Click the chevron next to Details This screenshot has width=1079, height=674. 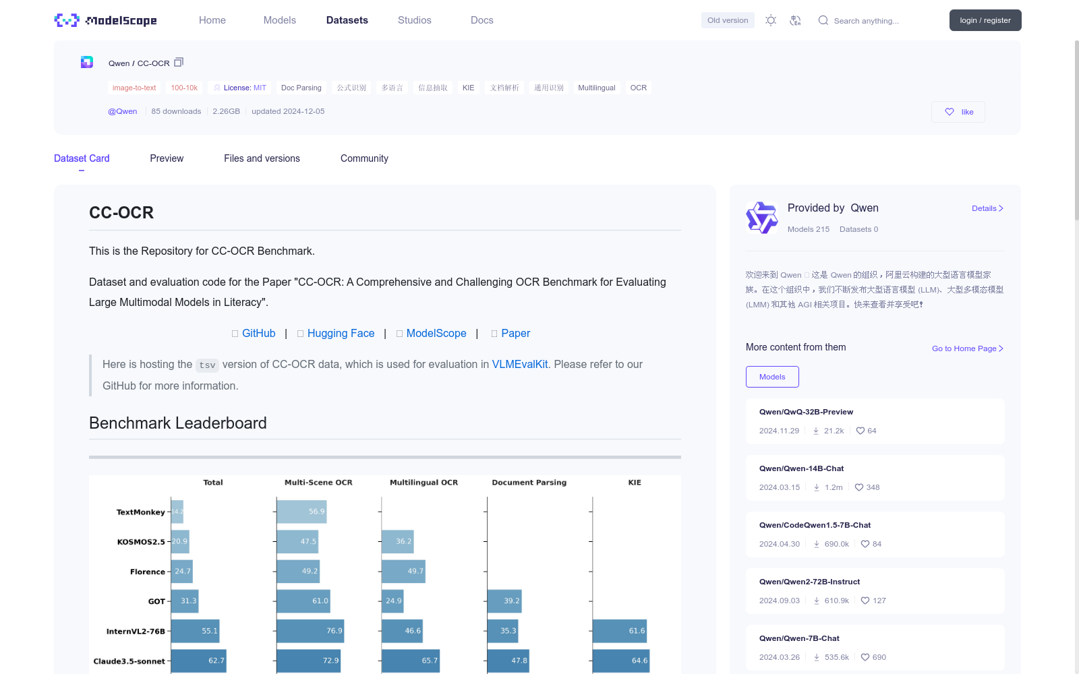tap(1001, 208)
